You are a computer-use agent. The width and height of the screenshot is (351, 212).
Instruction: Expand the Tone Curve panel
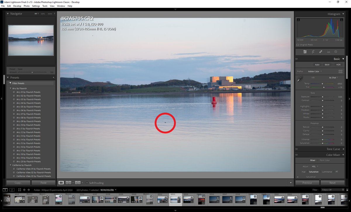pyautogui.click(x=343, y=149)
